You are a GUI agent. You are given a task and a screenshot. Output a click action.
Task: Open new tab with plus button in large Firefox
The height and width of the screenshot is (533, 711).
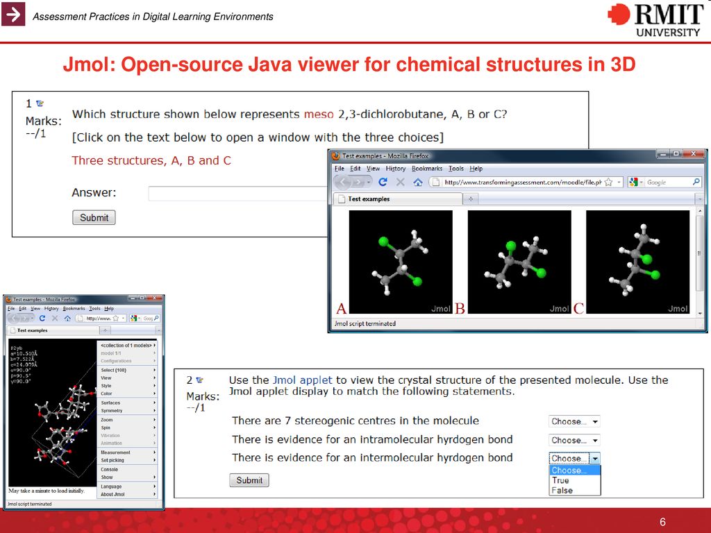tap(471, 198)
